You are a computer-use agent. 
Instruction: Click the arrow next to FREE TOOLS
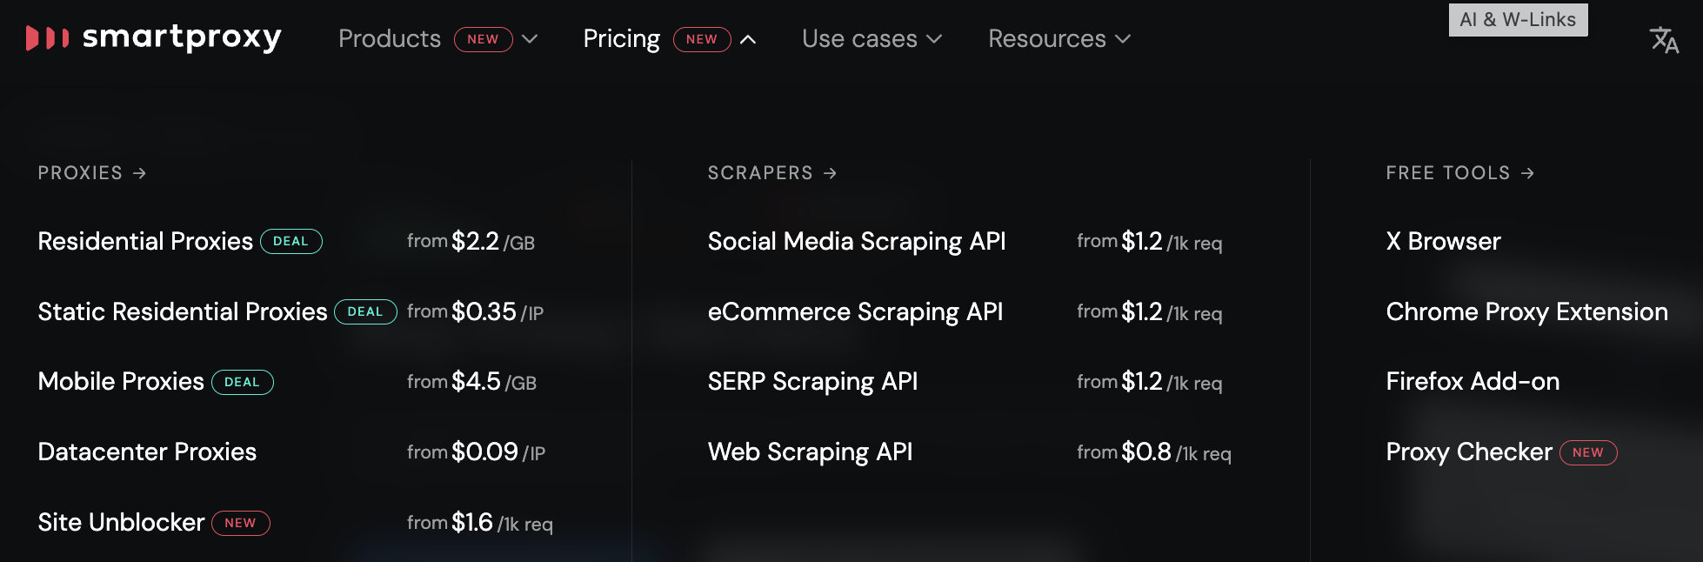click(1528, 173)
